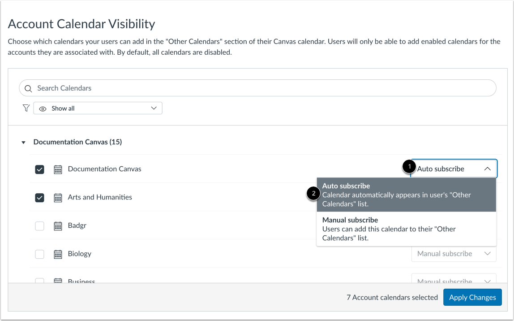Click the calendar icon beside Business
The width and height of the screenshot is (514, 321).
(x=58, y=280)
